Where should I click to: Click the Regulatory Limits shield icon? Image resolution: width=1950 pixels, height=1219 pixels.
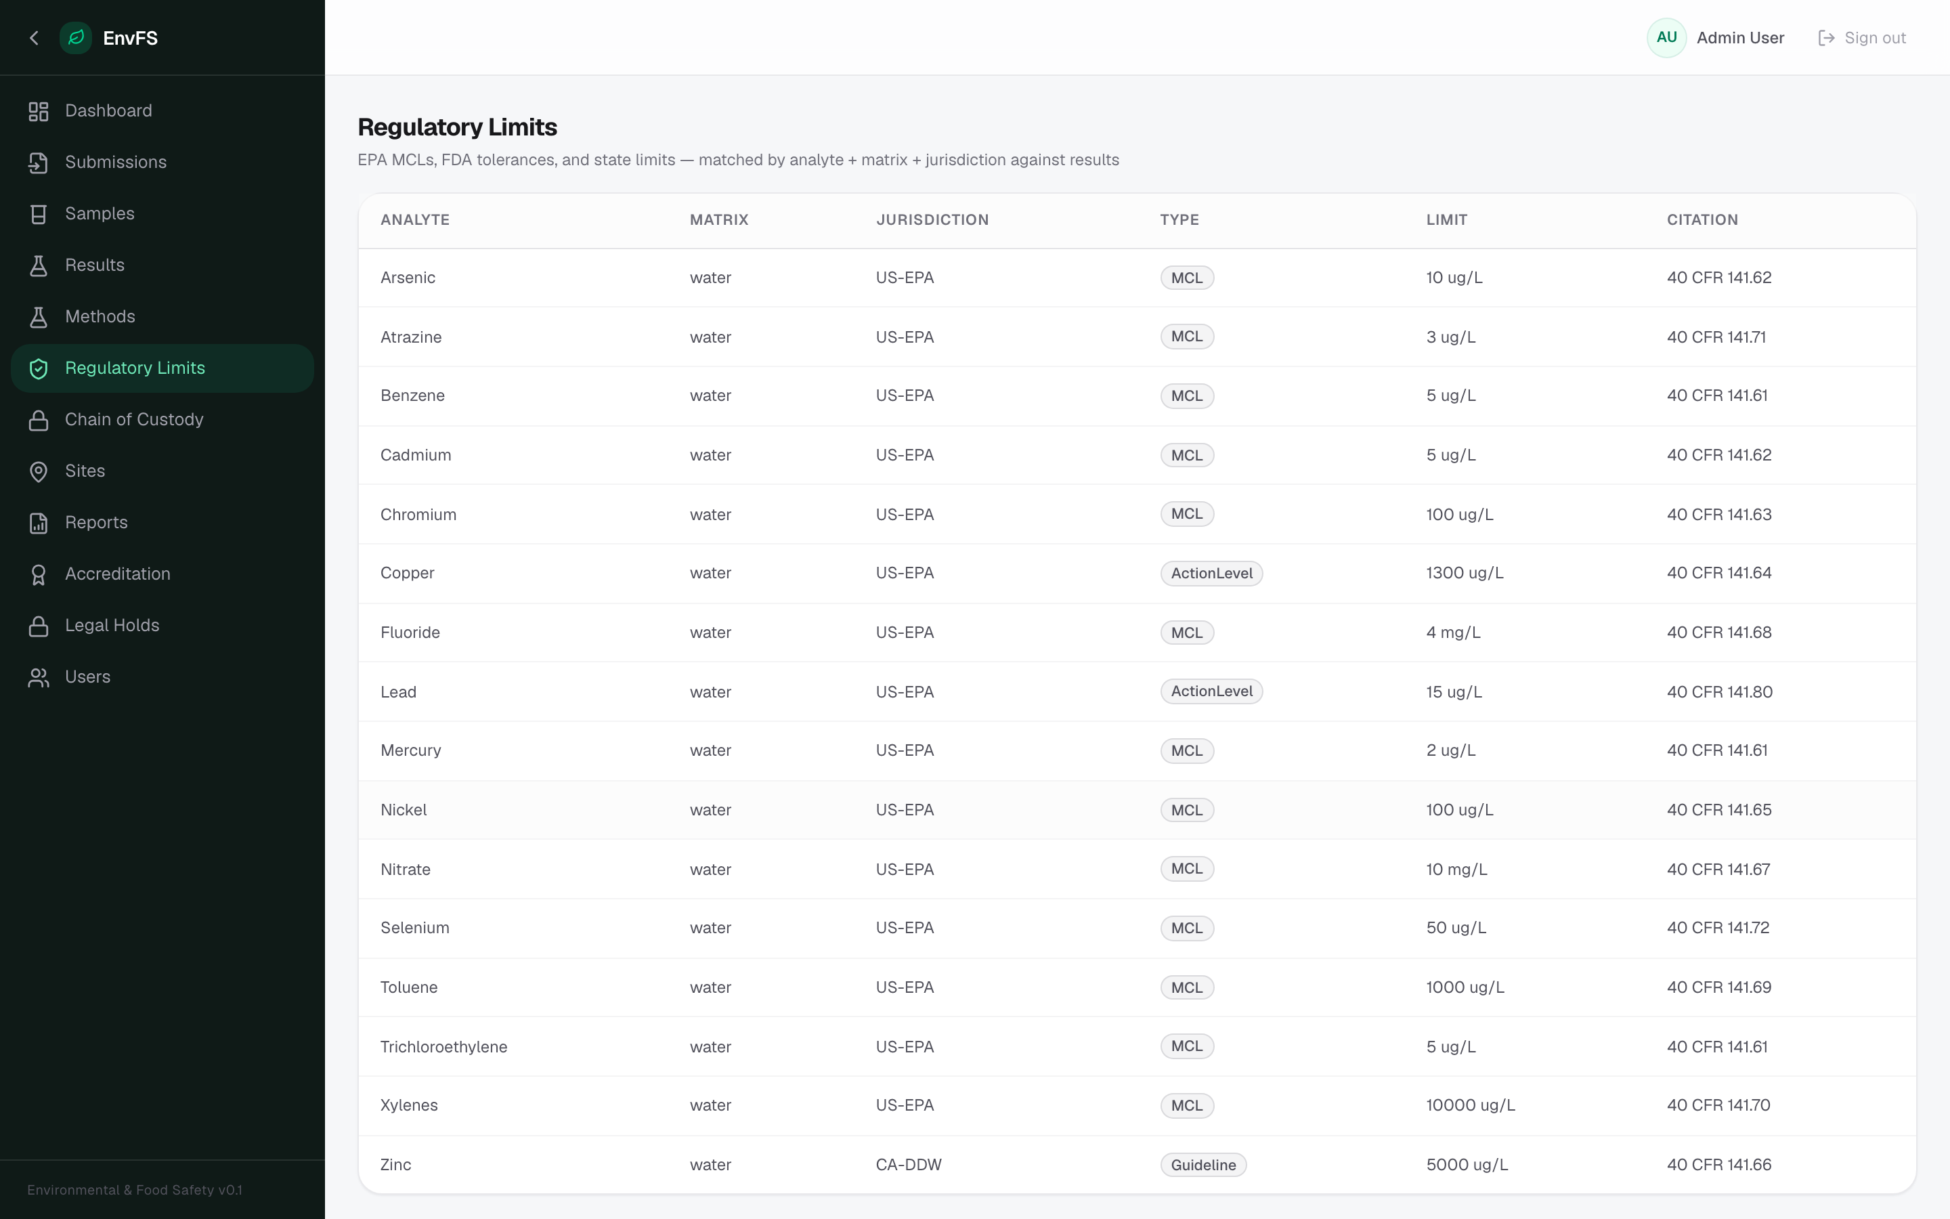click(39, 368)
